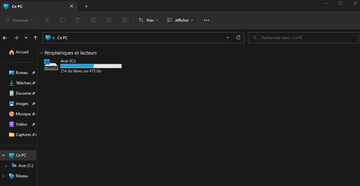
Task: Open the three-dots more options menu
Action: [206, 20]
